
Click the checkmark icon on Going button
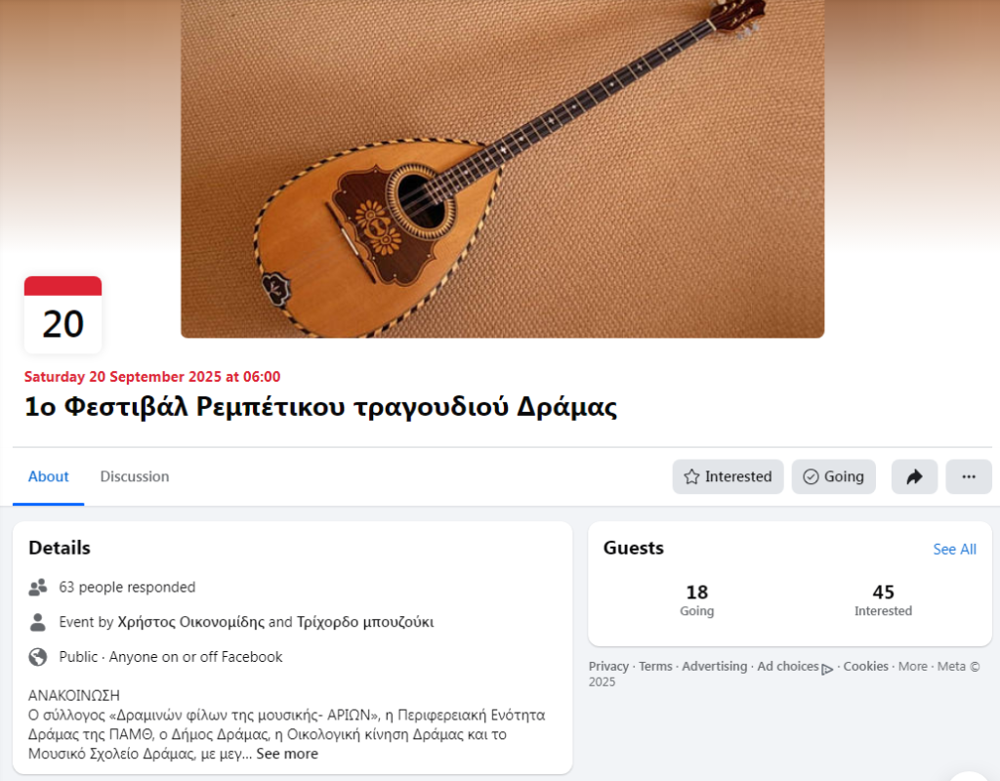pyautogui.click(x=811, y=476)
